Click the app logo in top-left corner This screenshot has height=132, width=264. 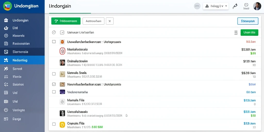7,6
